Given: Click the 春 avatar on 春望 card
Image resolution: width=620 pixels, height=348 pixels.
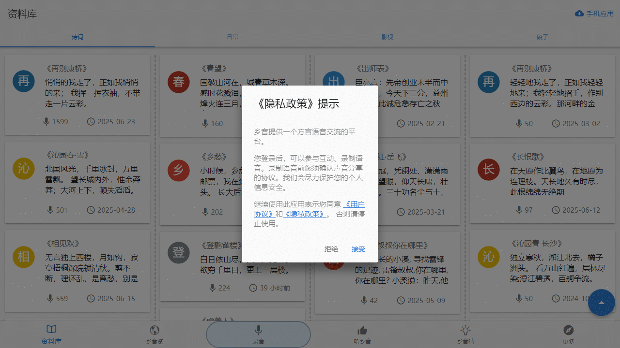Looking at the screenshot, I should click(x=179, y=82).
